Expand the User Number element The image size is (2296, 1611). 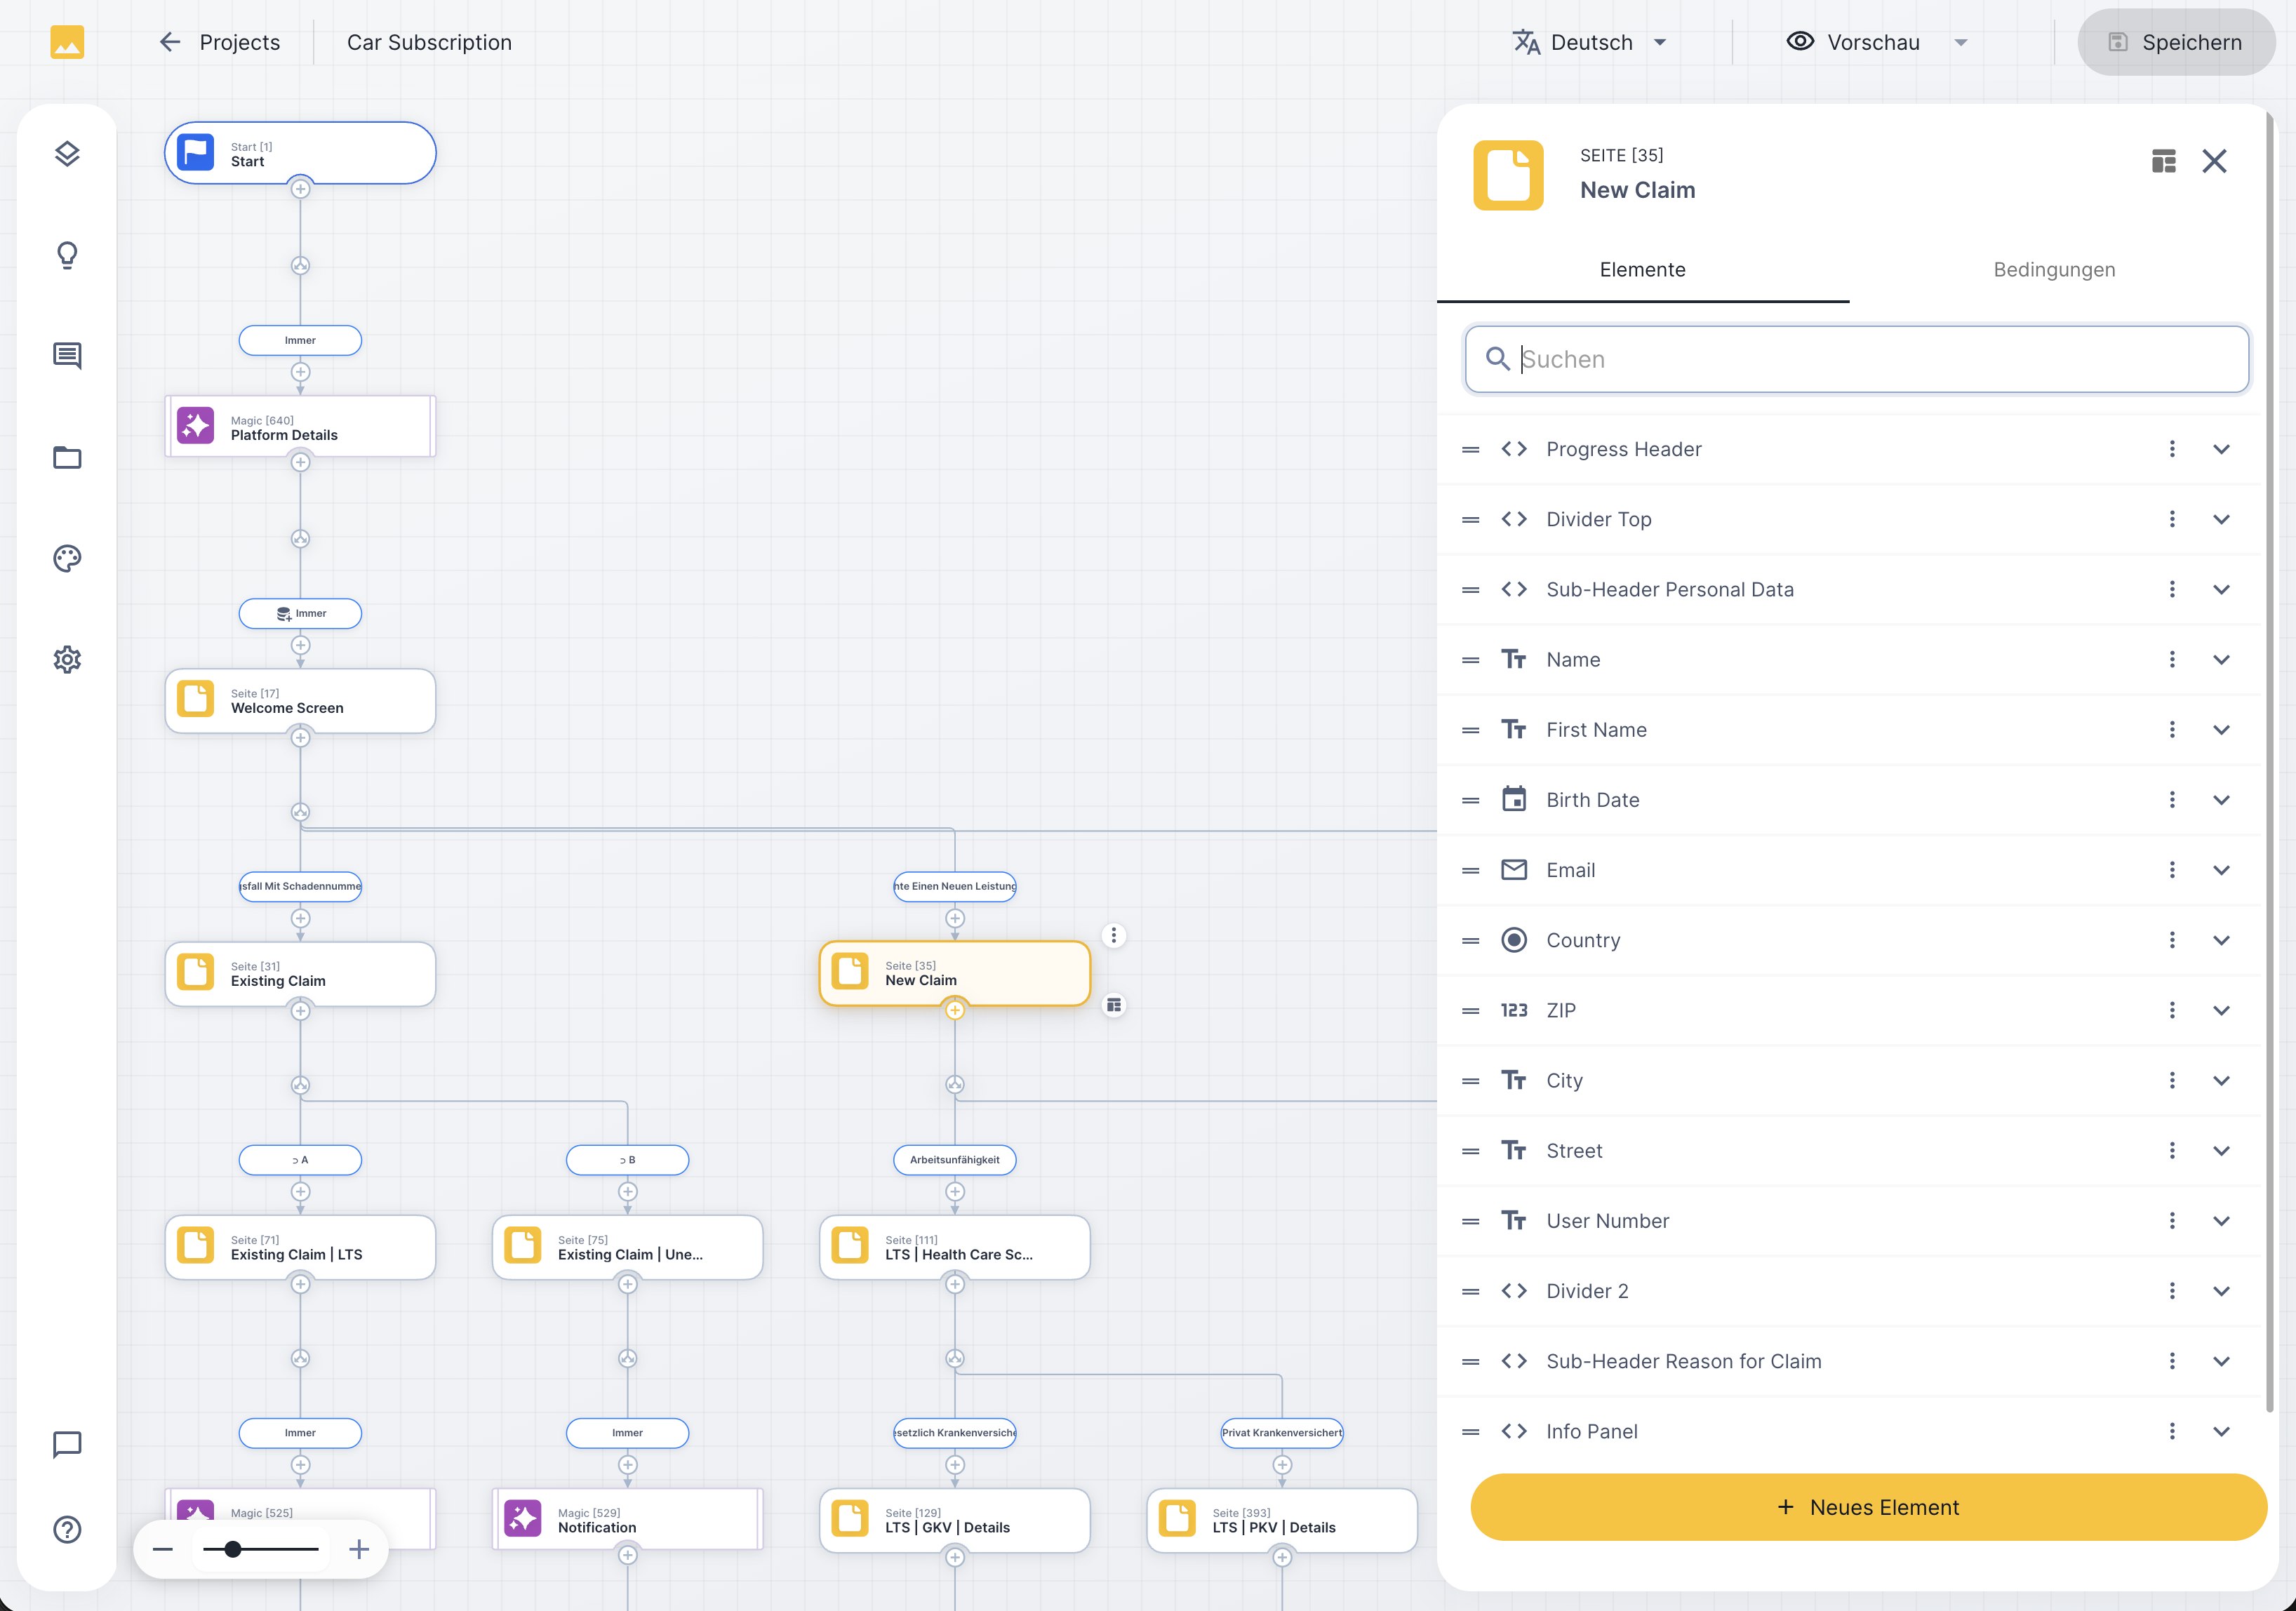(x=2221, y=1221)
